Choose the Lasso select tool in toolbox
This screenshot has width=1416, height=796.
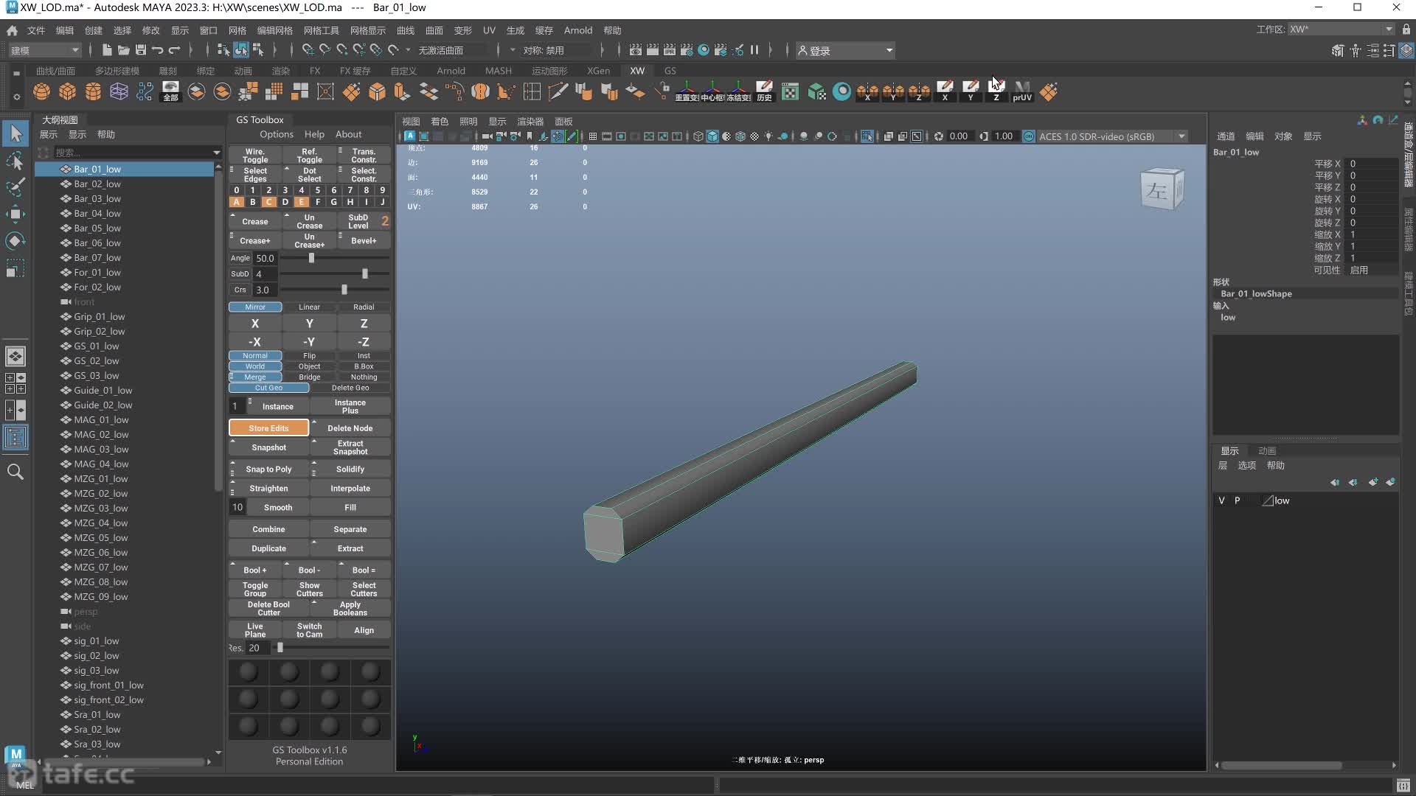[x=15, y=161]
